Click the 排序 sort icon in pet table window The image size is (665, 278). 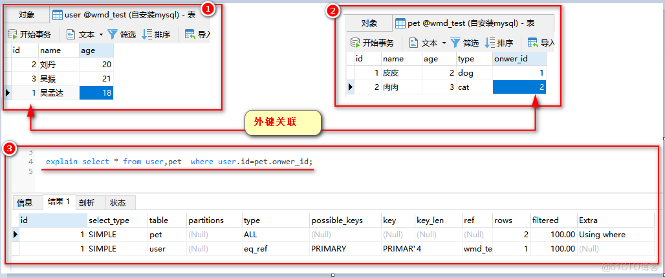click(x=490, y=43)
